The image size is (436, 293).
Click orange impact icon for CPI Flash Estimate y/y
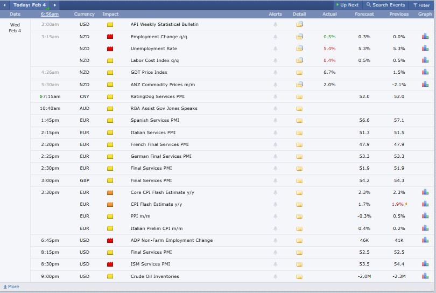tap(110, 204)
